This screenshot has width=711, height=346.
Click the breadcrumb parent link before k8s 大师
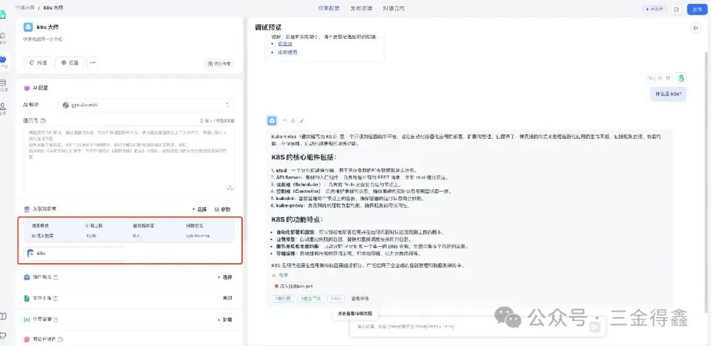25,8
